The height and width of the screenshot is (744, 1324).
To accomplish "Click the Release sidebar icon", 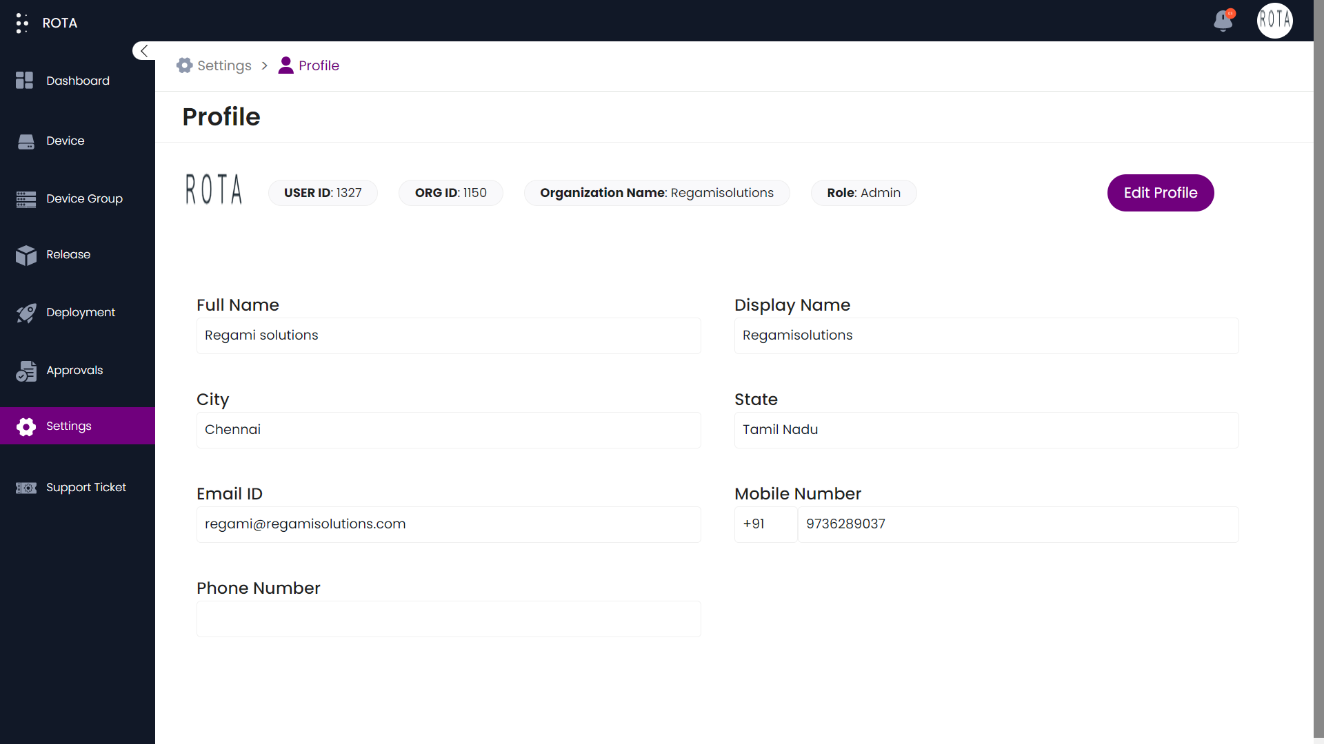I will coord(26,254).
